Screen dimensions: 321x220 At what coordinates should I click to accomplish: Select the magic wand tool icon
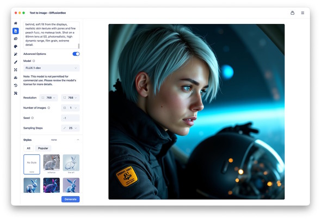coord(16,54)
